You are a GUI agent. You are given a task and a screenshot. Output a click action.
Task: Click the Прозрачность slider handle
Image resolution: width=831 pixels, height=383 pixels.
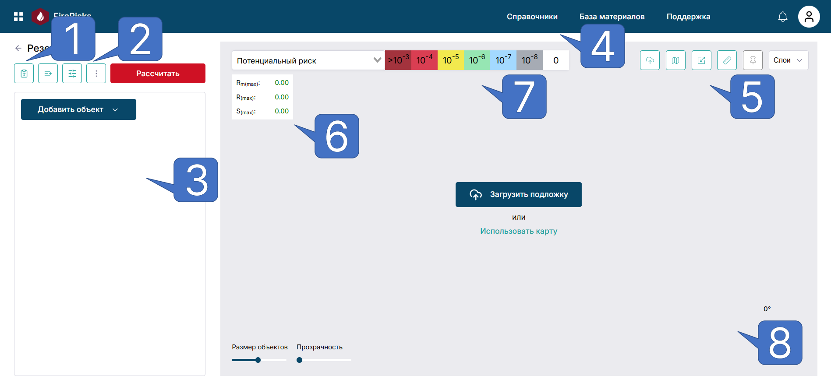299,360
